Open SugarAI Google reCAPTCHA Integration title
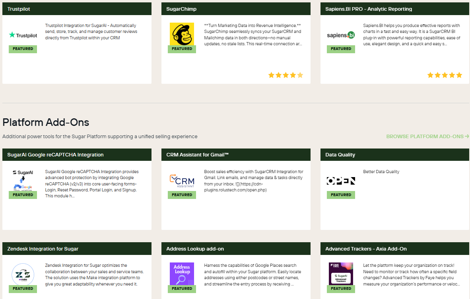470x299 pixels. pos(55,155)
